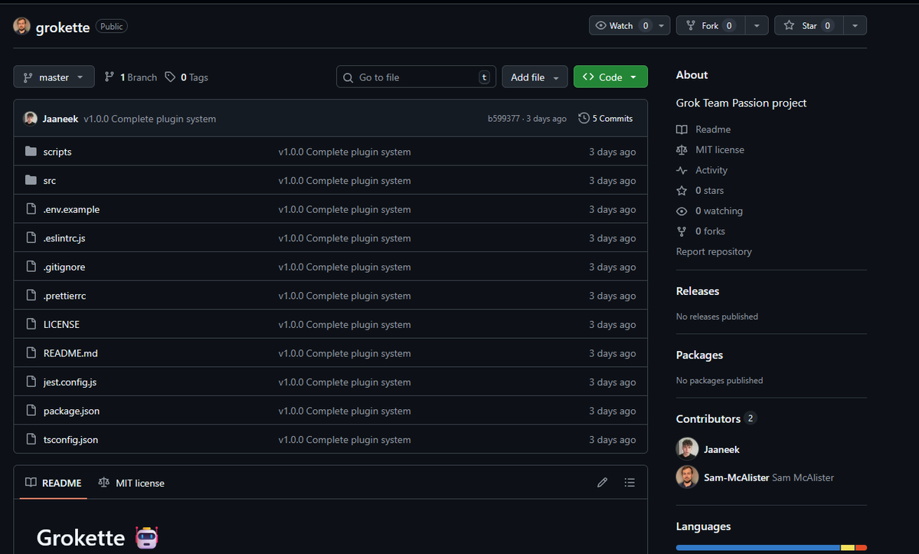Expand the Add file dropdown
919x554 pixels.
tap(535, 77)
